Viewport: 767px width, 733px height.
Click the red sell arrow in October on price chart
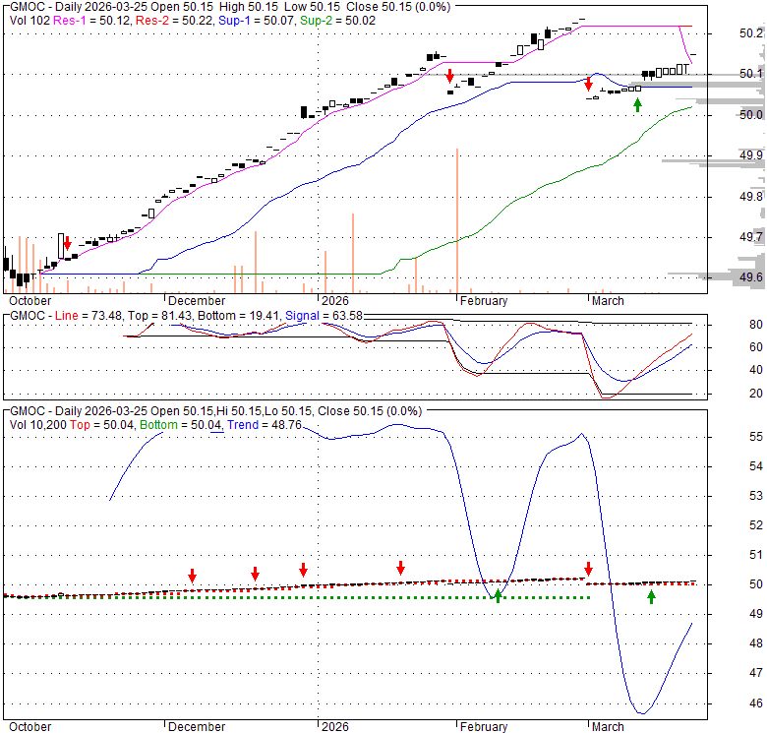(67, 244)
